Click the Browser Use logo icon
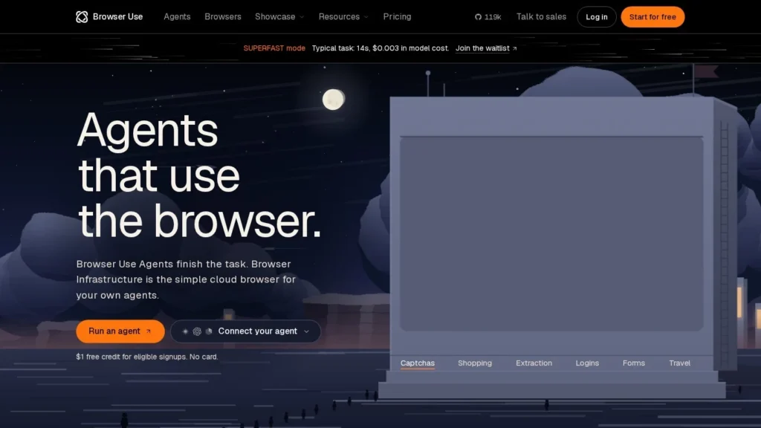The image size is (761, 428). [x=82, y=17]
